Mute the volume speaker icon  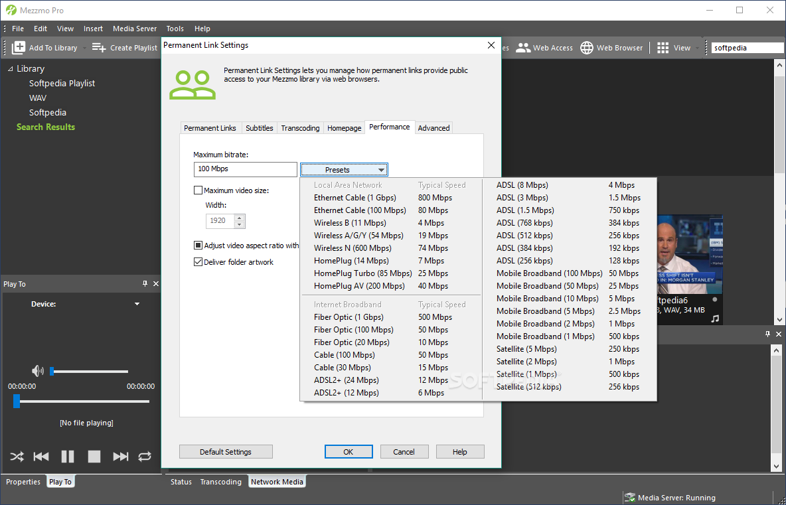tap(38, 371)
